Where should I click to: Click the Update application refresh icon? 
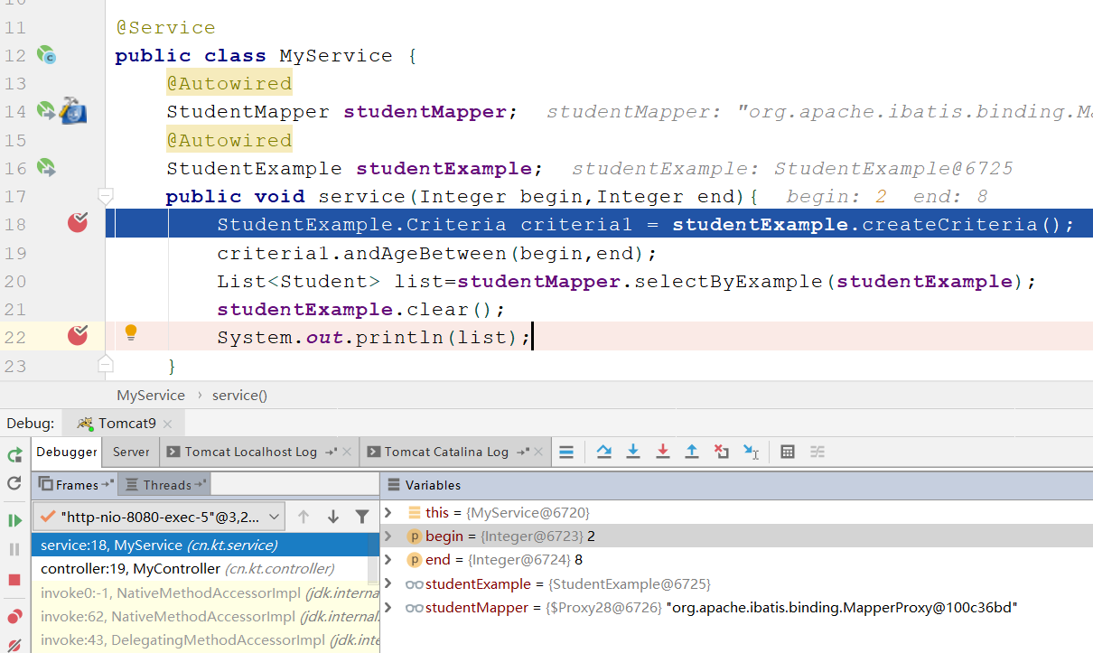pos(14,484)
